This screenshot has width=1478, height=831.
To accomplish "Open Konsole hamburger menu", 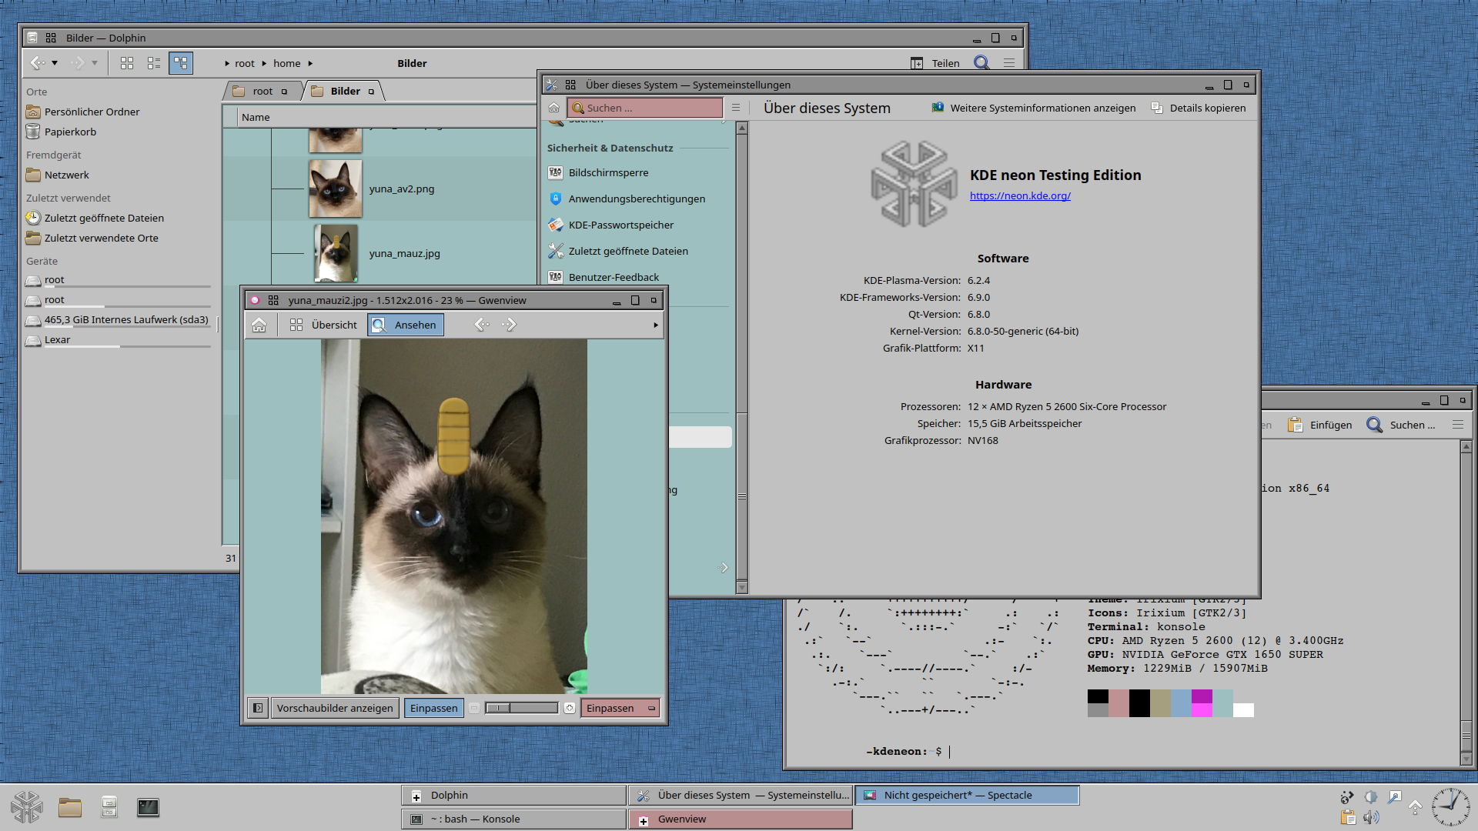I will [1458, 425].
